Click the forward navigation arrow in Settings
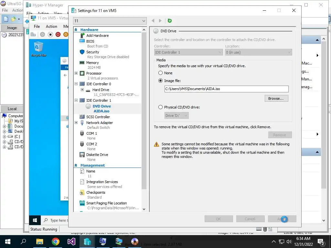The width and height of the screenshot is (331, 248). click(x=160, y=21)
